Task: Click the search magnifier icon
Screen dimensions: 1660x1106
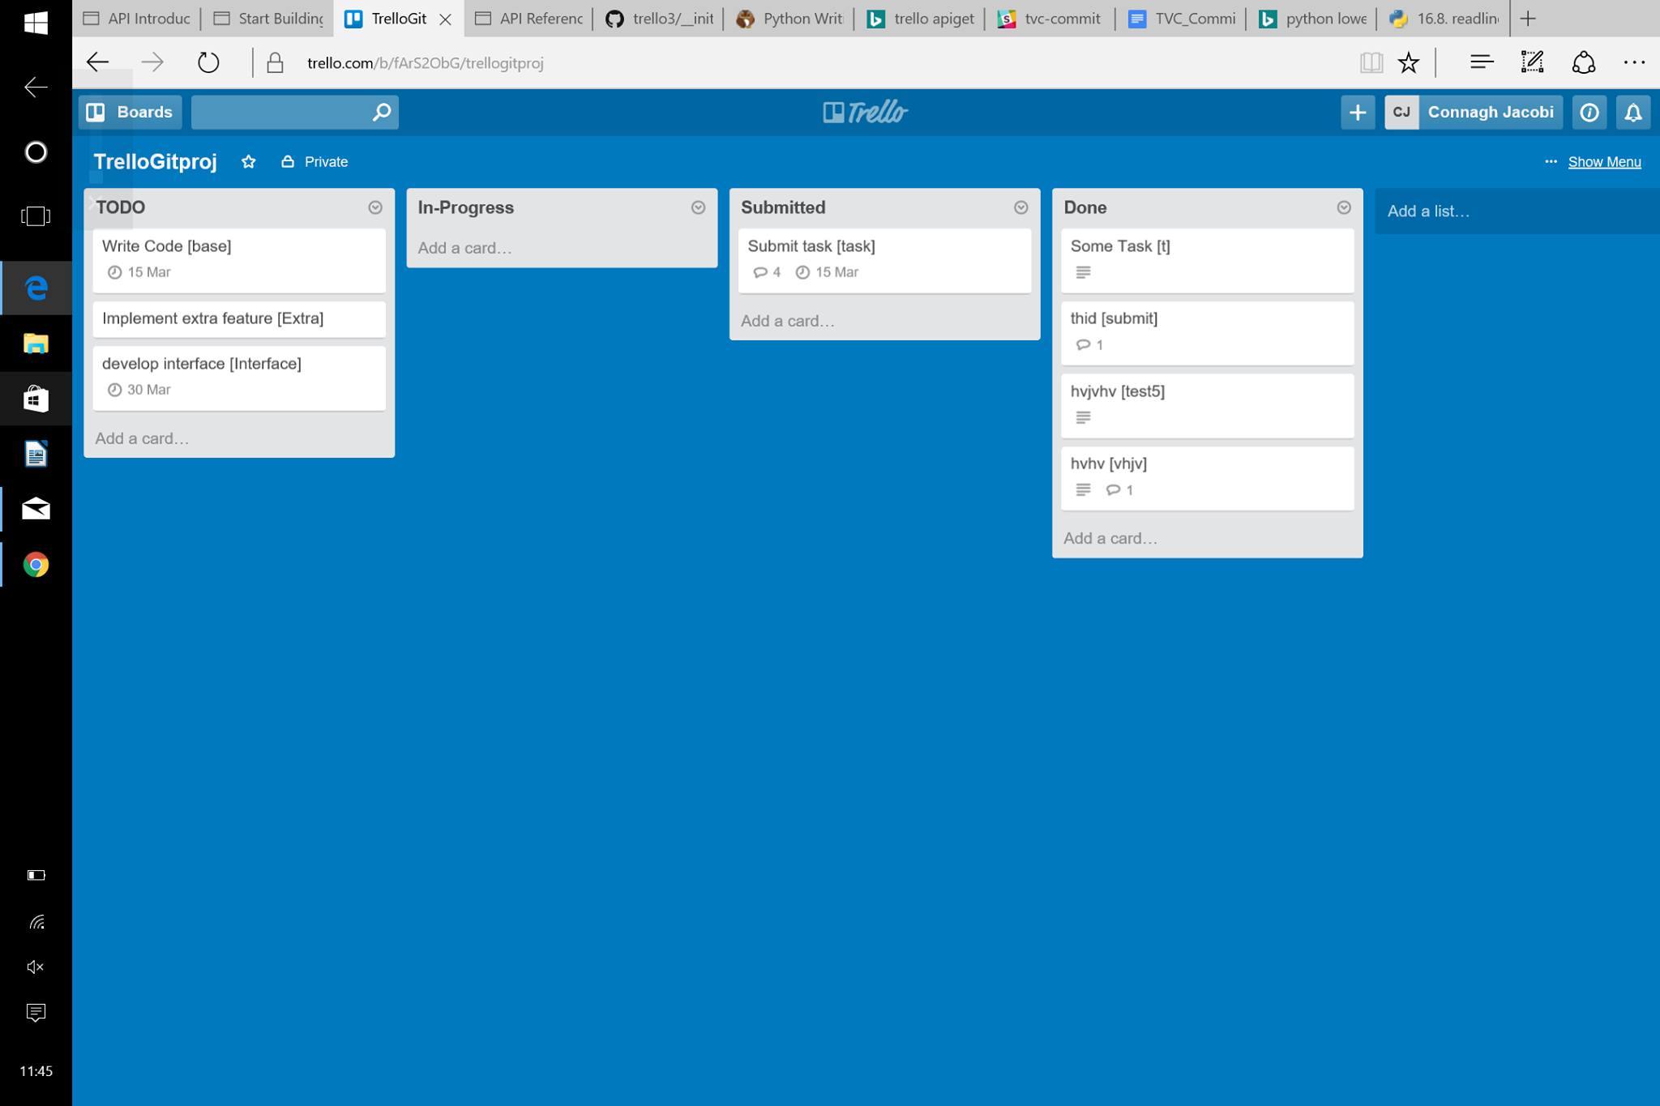Action: pos(381,112)
